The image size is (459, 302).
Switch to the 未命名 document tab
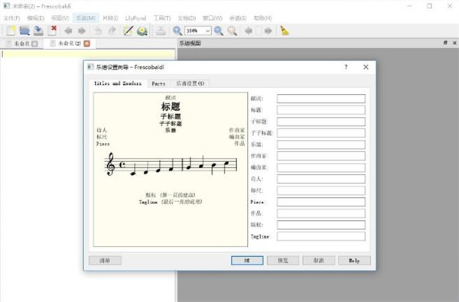21,44
